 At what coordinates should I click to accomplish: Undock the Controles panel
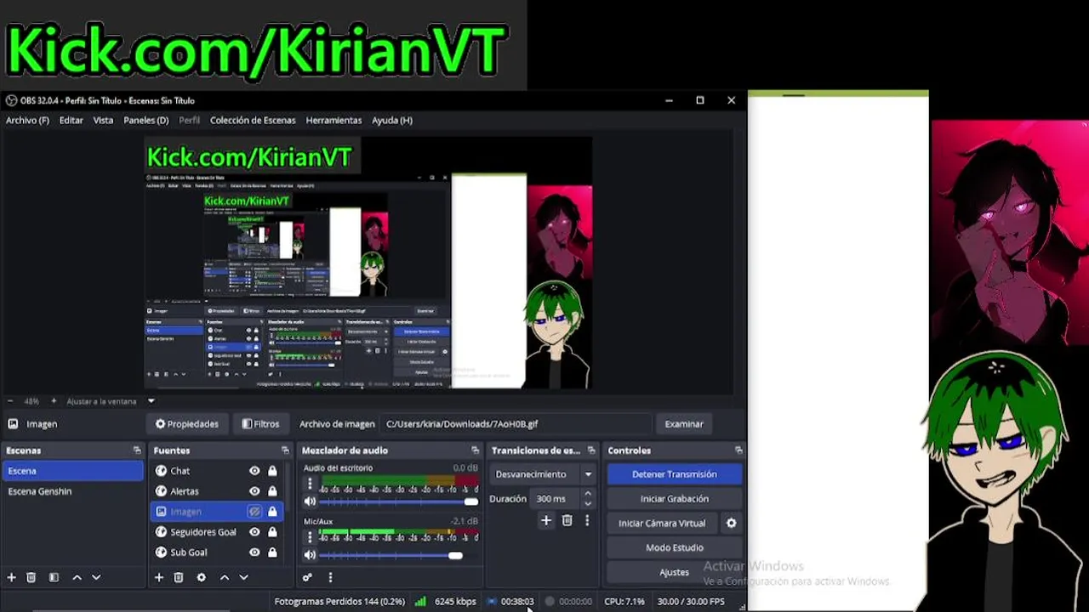click(738, 450)
